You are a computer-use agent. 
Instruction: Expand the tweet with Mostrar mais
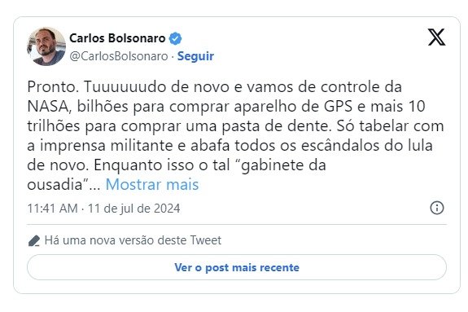(x=152, y=184)
